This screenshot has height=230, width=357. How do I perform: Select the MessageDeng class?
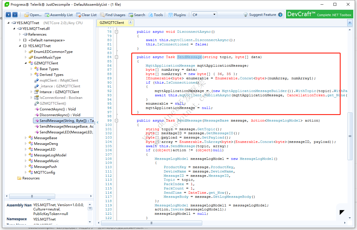(x=46, y=143)
